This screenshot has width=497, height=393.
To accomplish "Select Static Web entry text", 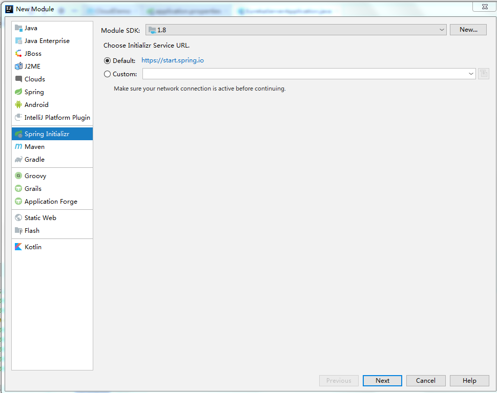I will (x=40, y=217).
